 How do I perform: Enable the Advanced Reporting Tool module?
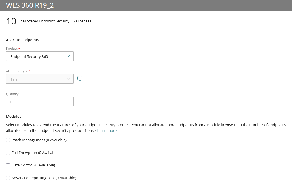point(8,178)
